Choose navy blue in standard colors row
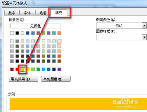Viewport: 147px width, 112px height. click(54, 69)
